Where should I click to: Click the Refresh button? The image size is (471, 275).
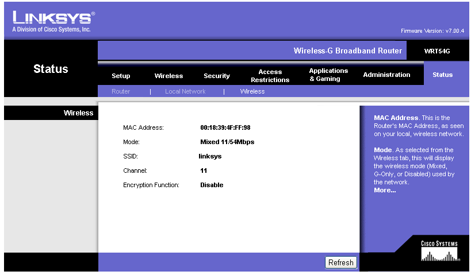(341, 262)
